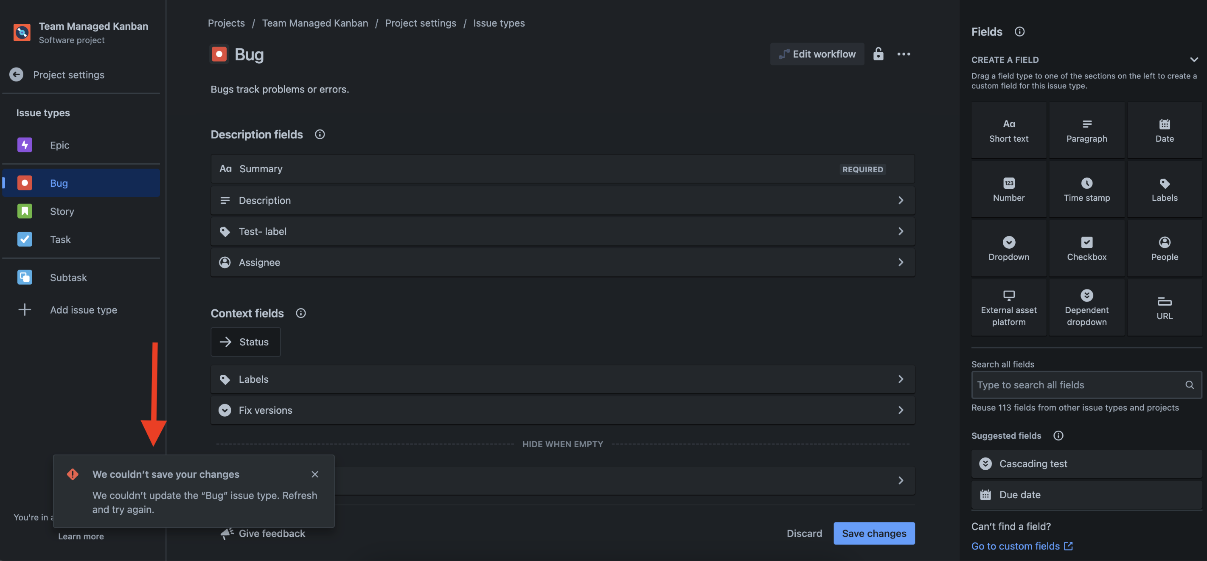Click the Discard button
Viewport: 1207px width, 561px height.
click(x=804, y=533)
